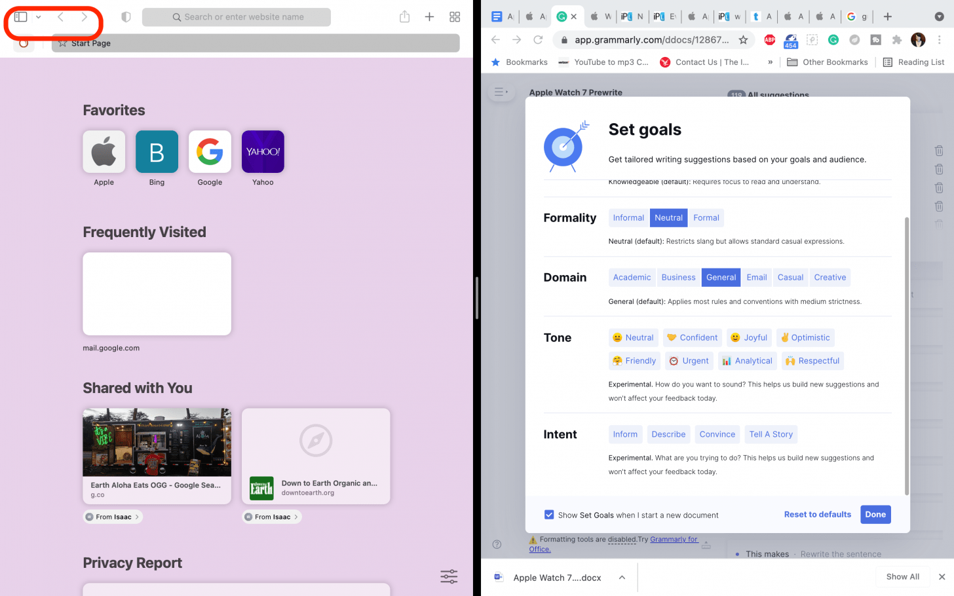Toggle the Safari sidebar icon
This screenshot has height=596, width=954.
click(21, 17)
